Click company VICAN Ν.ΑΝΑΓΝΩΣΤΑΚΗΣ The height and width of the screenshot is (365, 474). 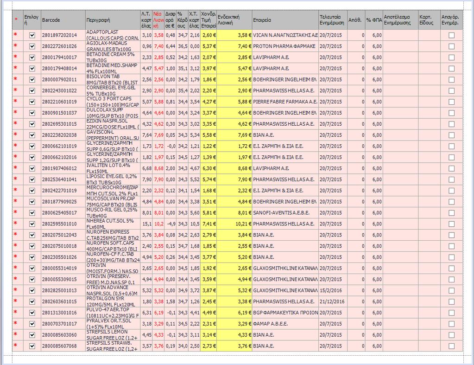click(x=285, y=35)
